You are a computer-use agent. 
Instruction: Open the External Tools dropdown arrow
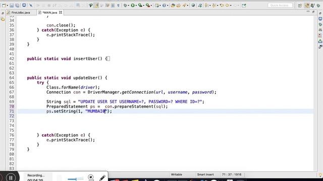coord(151,6)
